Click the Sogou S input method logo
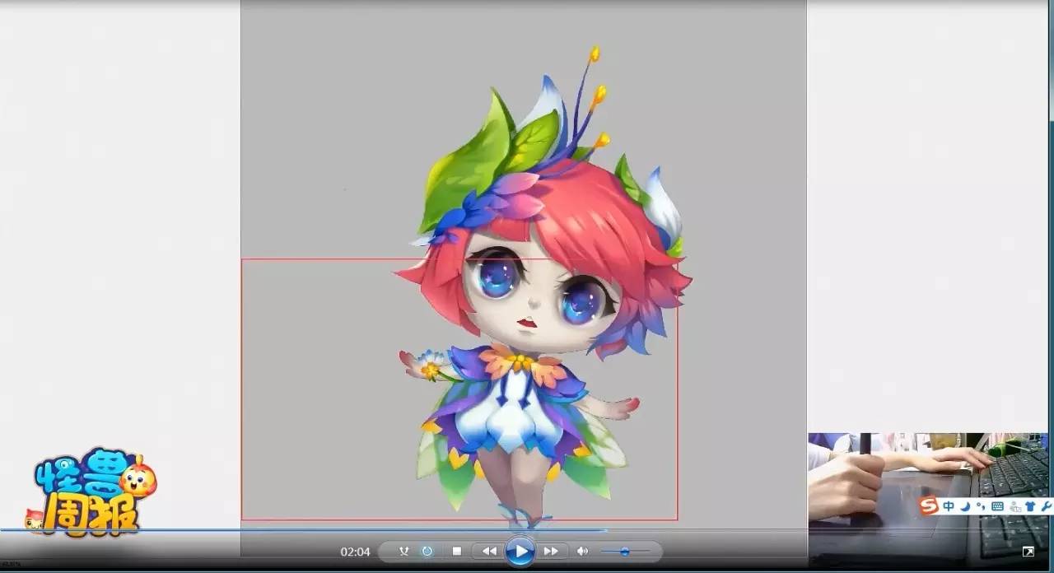The image size is (1054, 573). pos(929,505)
